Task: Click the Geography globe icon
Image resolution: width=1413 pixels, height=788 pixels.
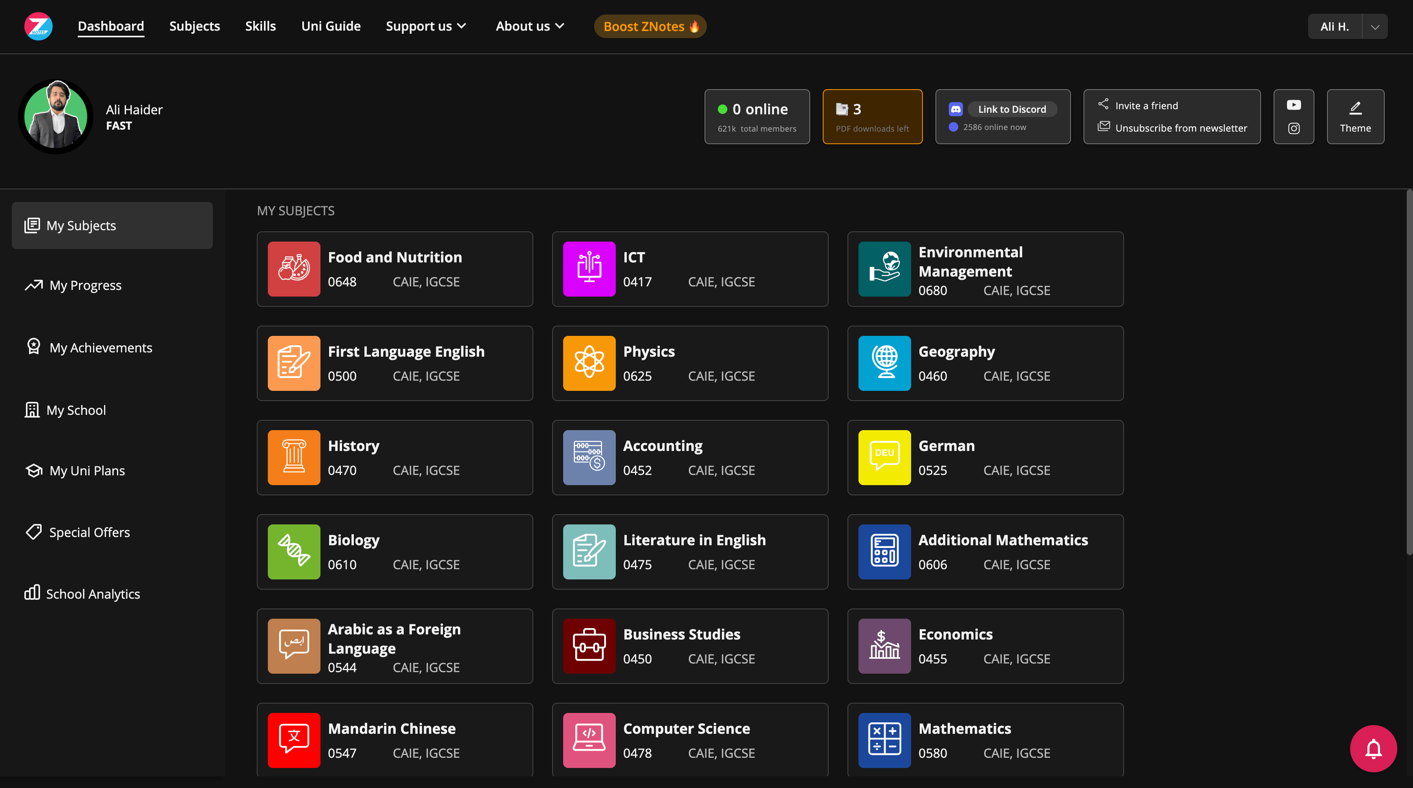Action: [x=884, y=363]
